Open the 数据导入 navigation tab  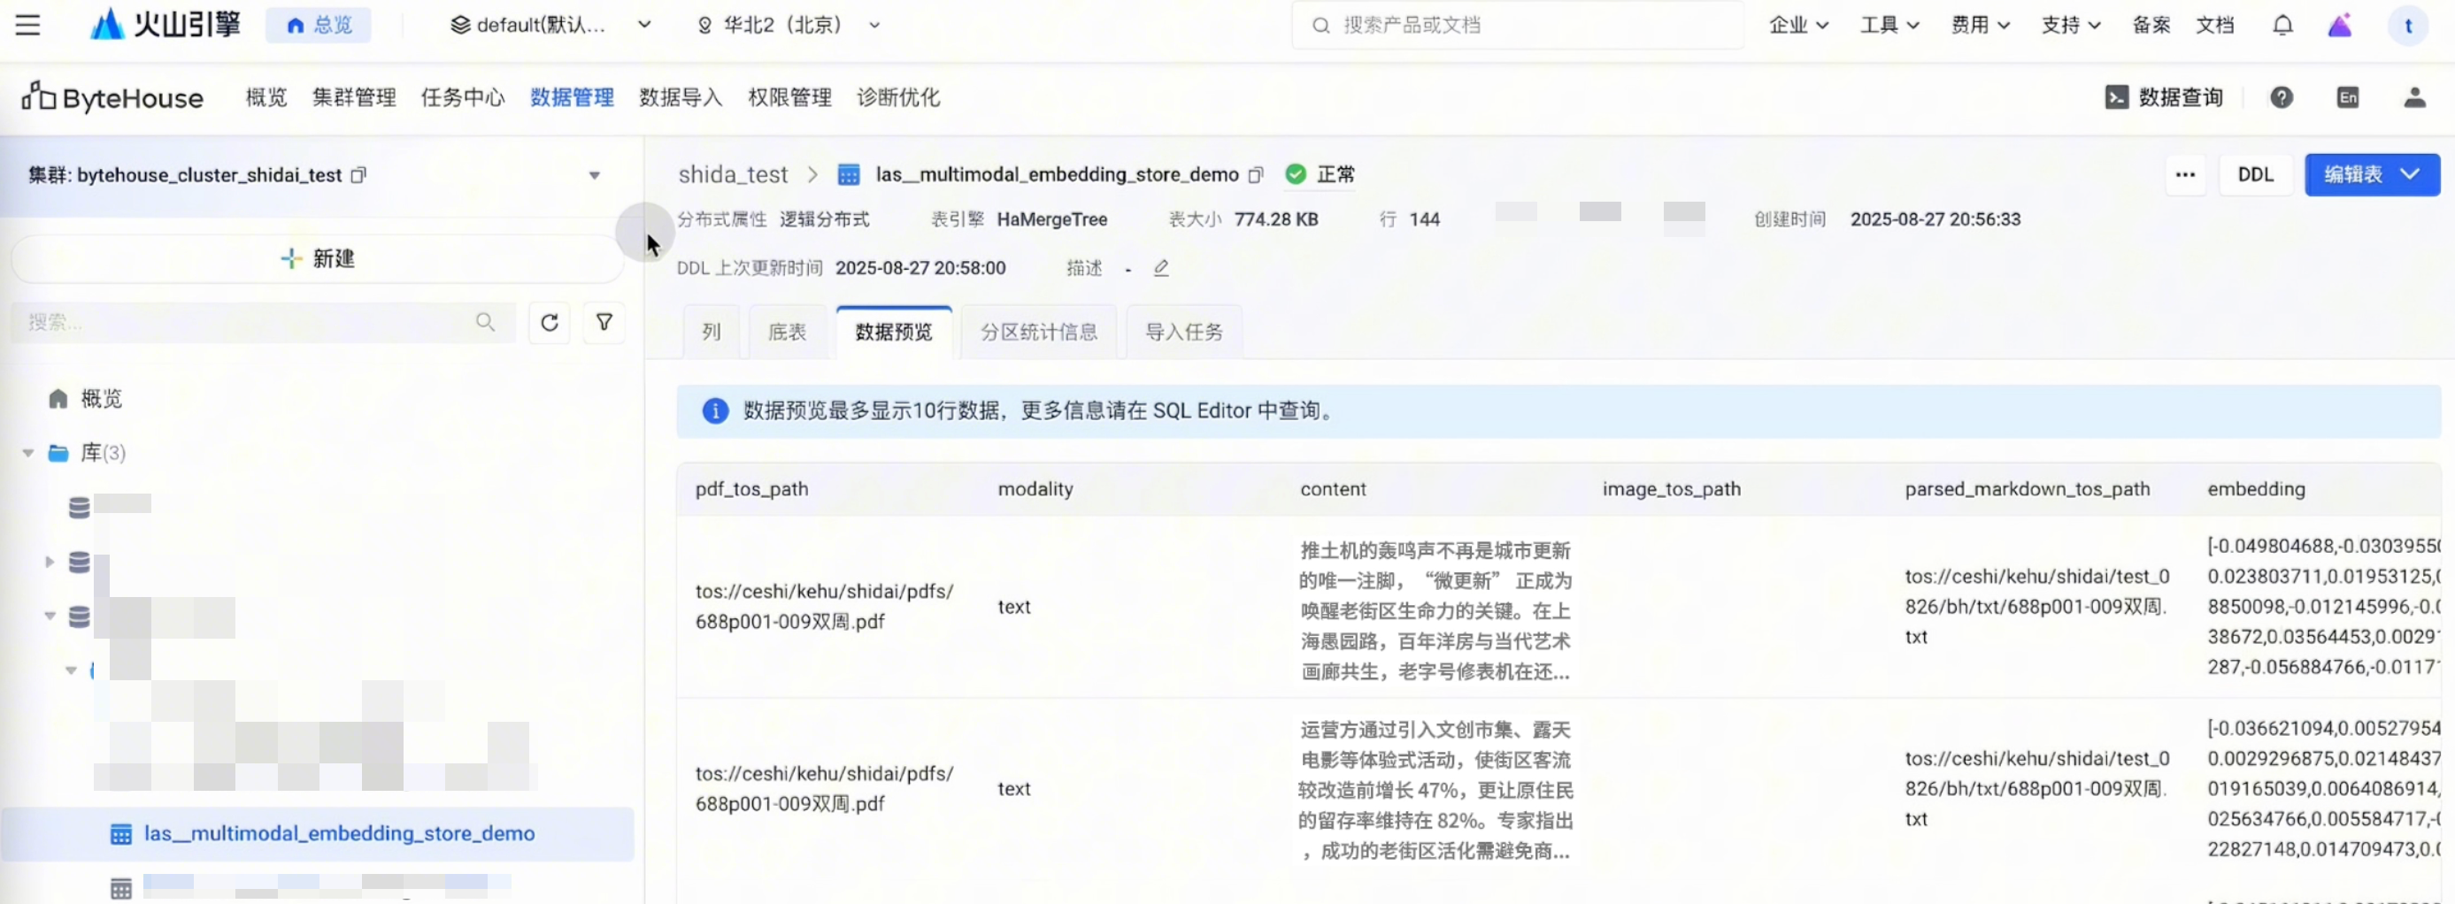(681, 97)
